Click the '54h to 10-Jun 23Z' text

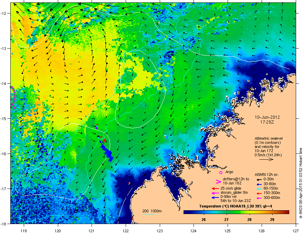click(x=236, y=201)
